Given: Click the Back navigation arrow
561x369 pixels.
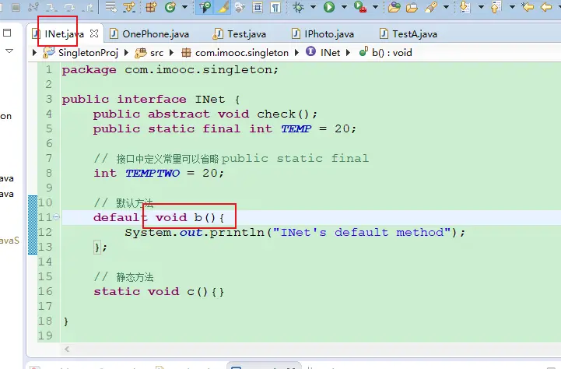Looking at the screenshot, I should [x=546, y=7].
